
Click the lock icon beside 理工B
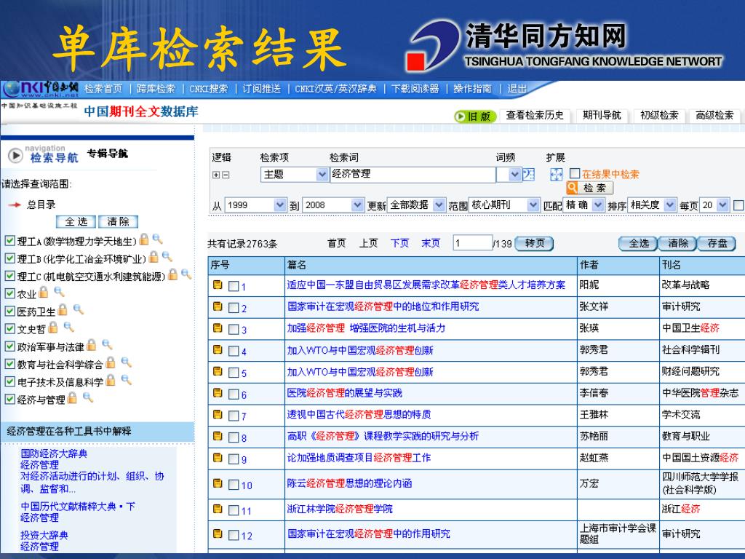(154, 257)
